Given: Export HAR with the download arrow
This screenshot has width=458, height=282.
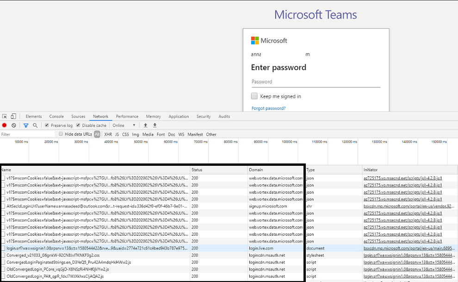Looking at the screenshot, I should pyautogui.click(x=155, y=125).
